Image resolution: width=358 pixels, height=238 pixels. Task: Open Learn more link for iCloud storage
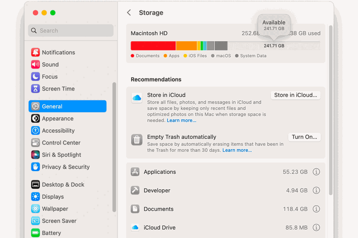(181, 121)
